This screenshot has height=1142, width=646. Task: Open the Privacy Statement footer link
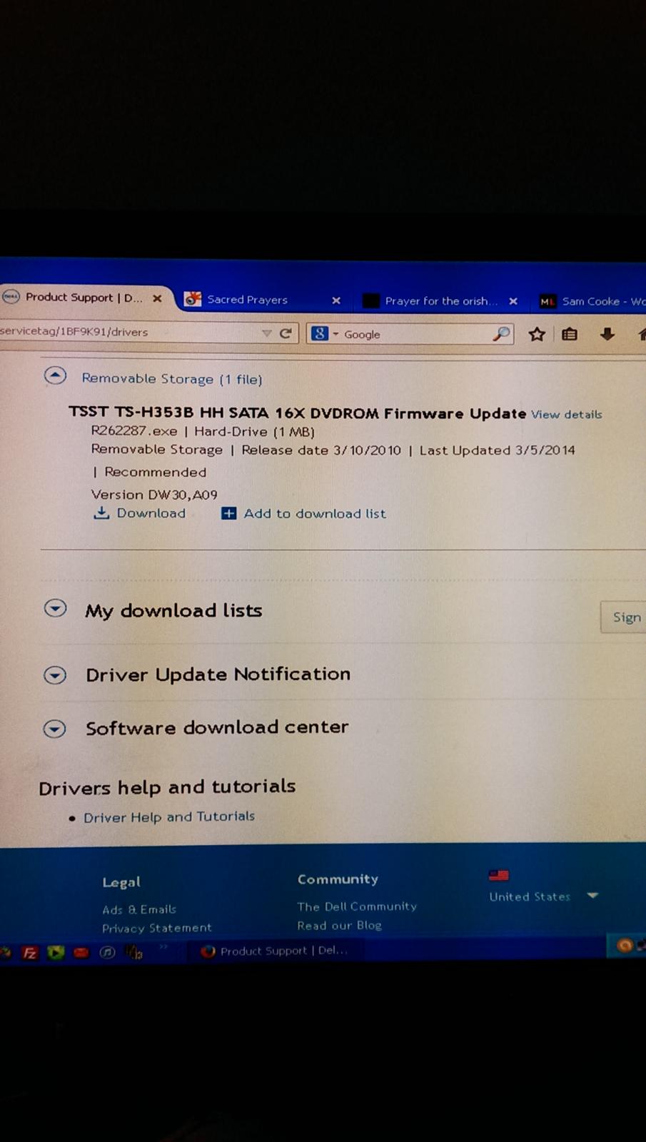pos(157,928)
